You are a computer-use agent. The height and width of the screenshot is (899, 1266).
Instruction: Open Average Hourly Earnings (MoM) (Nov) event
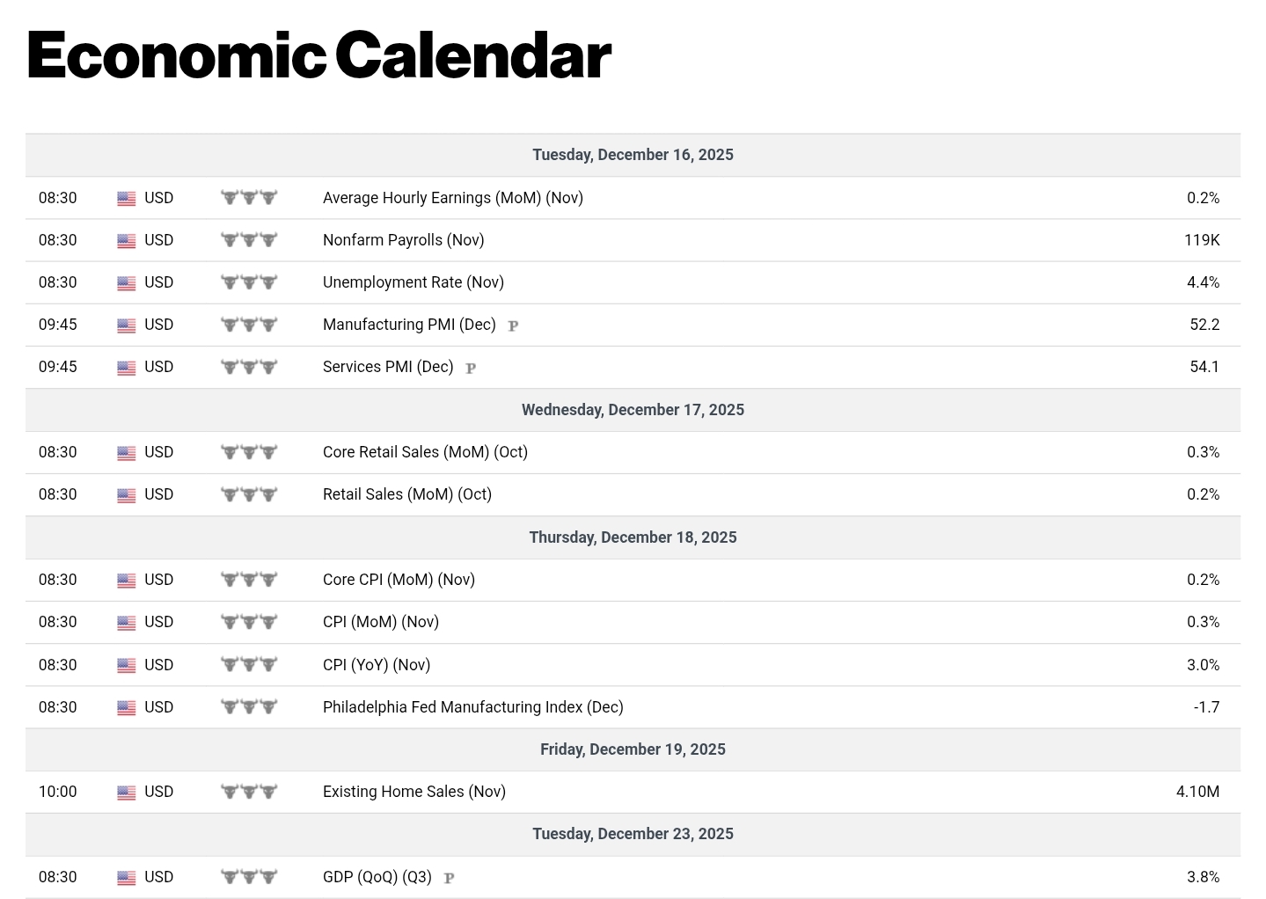pyautogui.click(x=452, y=198)
